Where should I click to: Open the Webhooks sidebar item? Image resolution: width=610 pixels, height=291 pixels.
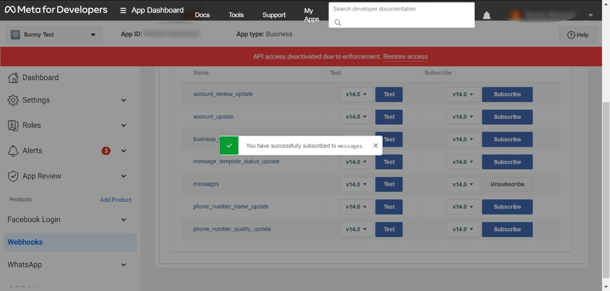(25, 242)
